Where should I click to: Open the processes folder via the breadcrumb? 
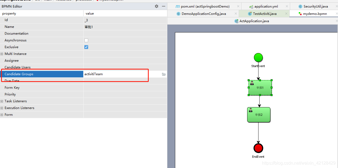pos(84,1)
